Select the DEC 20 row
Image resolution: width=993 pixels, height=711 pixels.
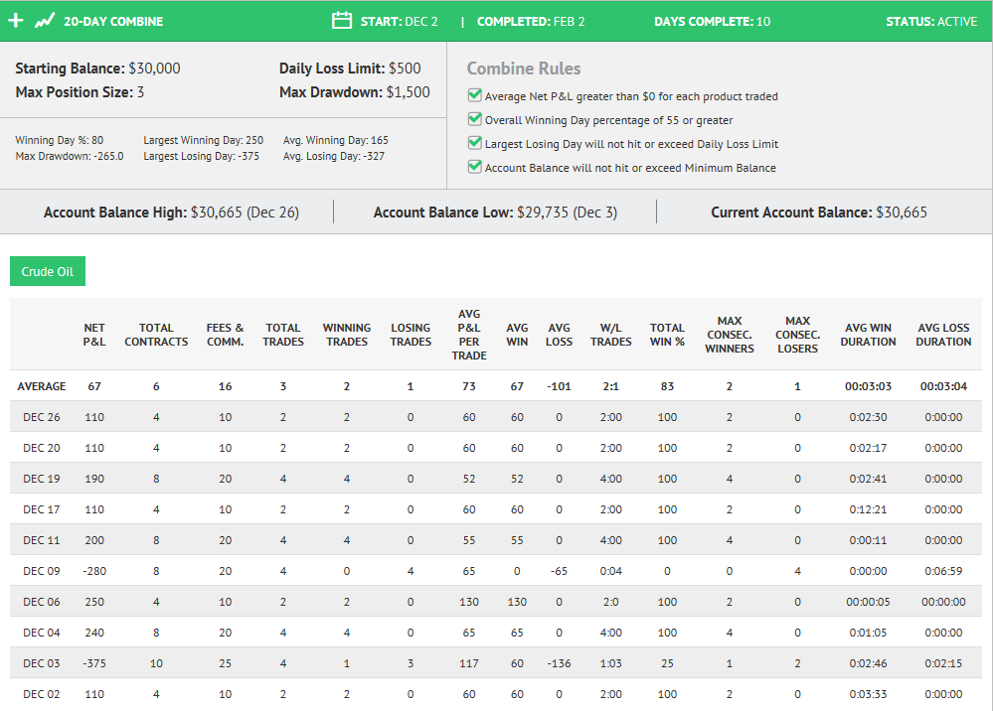(x=496, y=448)
